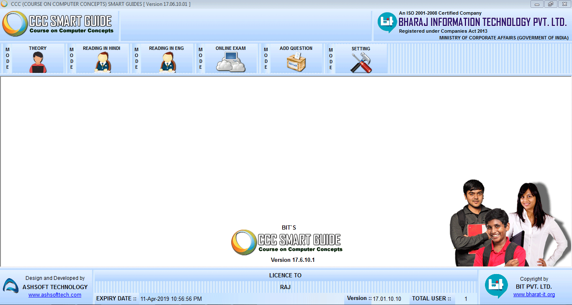Click the BHARAJ INFORMATION TECHNOLOGY PVT. LTD. title

click(x=482, y=22)
